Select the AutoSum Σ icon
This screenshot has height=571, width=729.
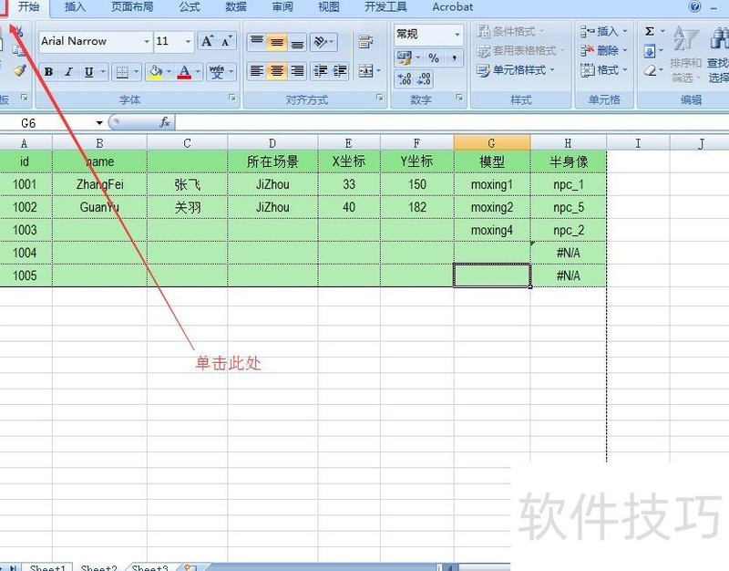point(649,31)
